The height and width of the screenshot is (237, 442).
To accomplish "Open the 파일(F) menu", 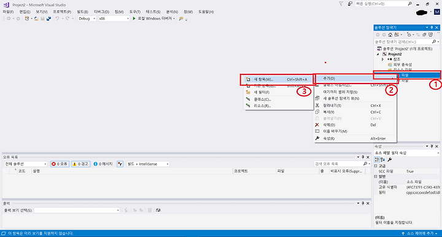I will pyautogui.click(x=8, y=12).
